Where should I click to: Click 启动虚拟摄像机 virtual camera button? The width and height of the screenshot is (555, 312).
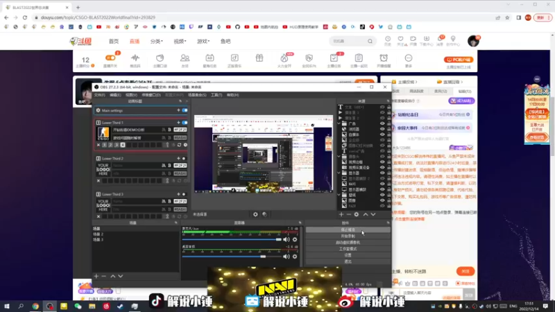pyautogui.click(x=348, y=242)
